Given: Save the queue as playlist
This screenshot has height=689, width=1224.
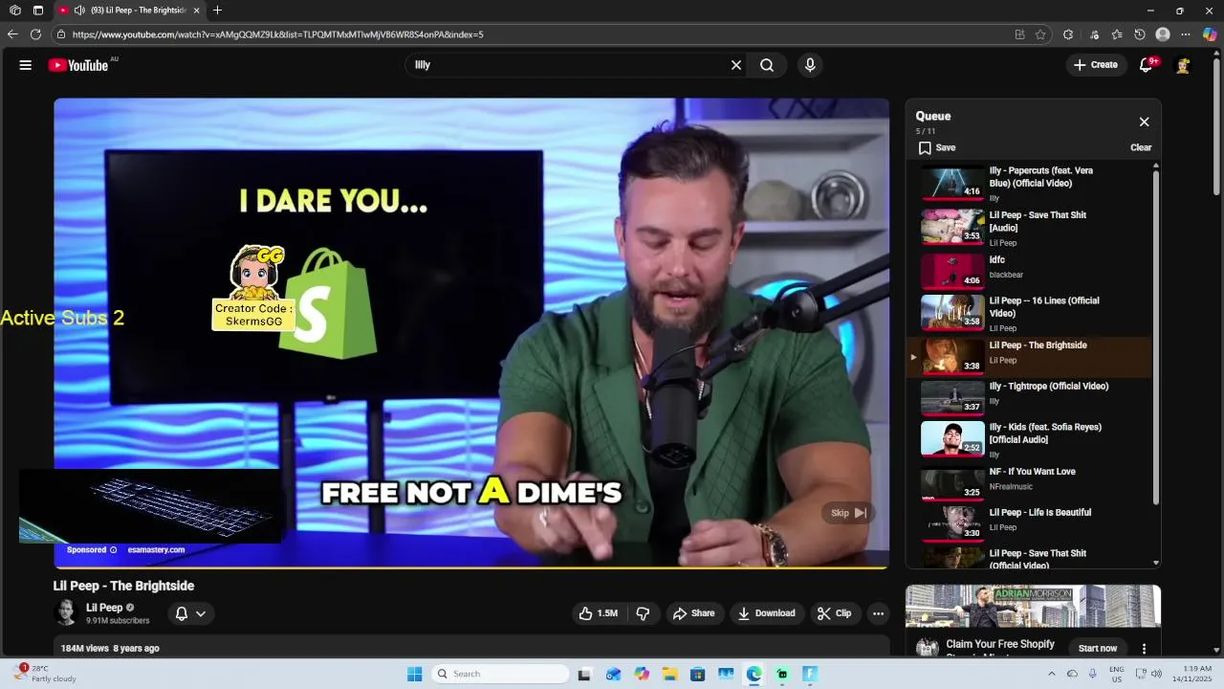Looking at the screenshot, I should [937, 147].
